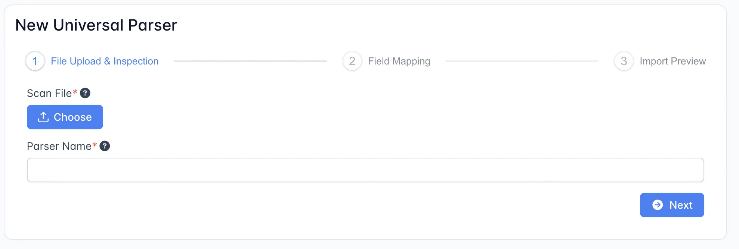Select the step 1 number circle

[35, 61]
